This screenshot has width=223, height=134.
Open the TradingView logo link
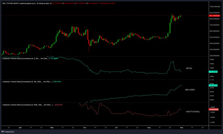8,132
